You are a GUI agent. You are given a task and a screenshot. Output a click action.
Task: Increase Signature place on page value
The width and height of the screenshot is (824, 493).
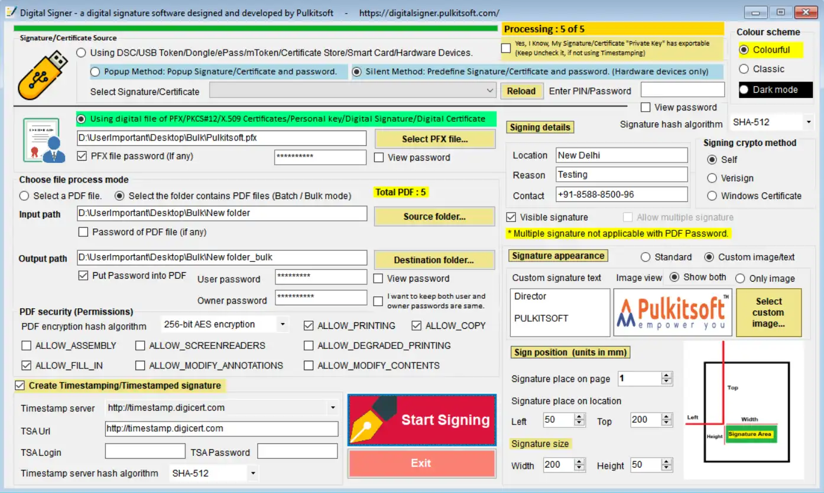[667, 375]
